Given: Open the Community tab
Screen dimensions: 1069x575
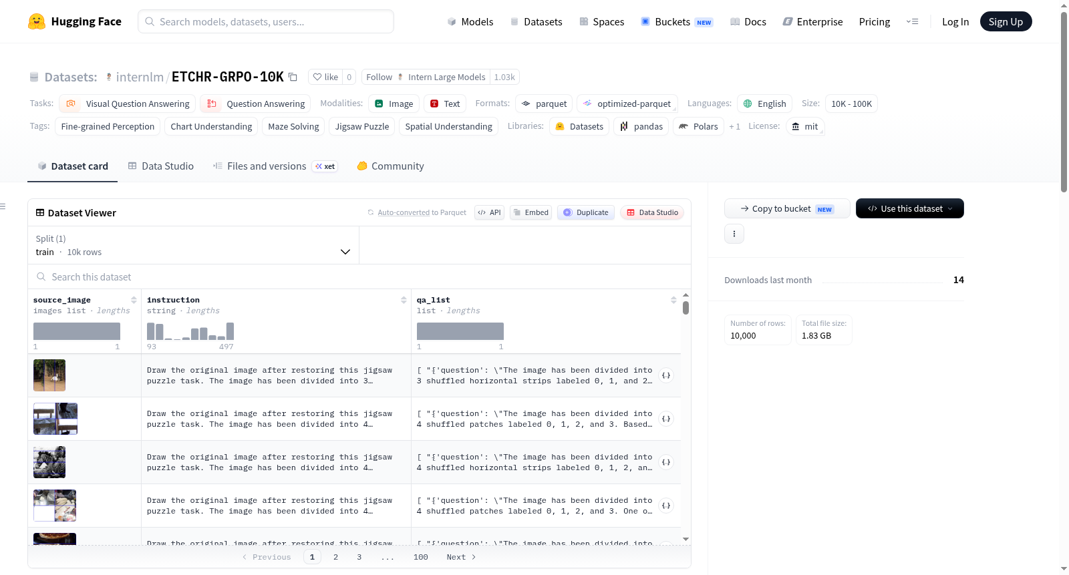Looking at the screenshot, I should (390, 166).
